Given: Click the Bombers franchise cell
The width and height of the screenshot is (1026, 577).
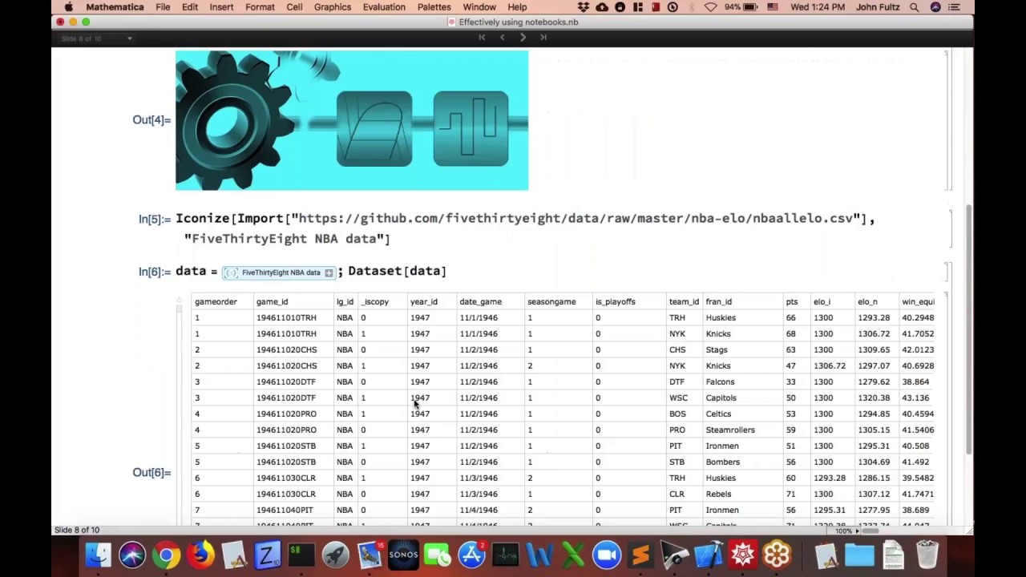Looking at the screenshot, I should [722, 462].
